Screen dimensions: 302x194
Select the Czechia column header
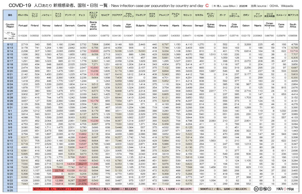pos(82,25)
